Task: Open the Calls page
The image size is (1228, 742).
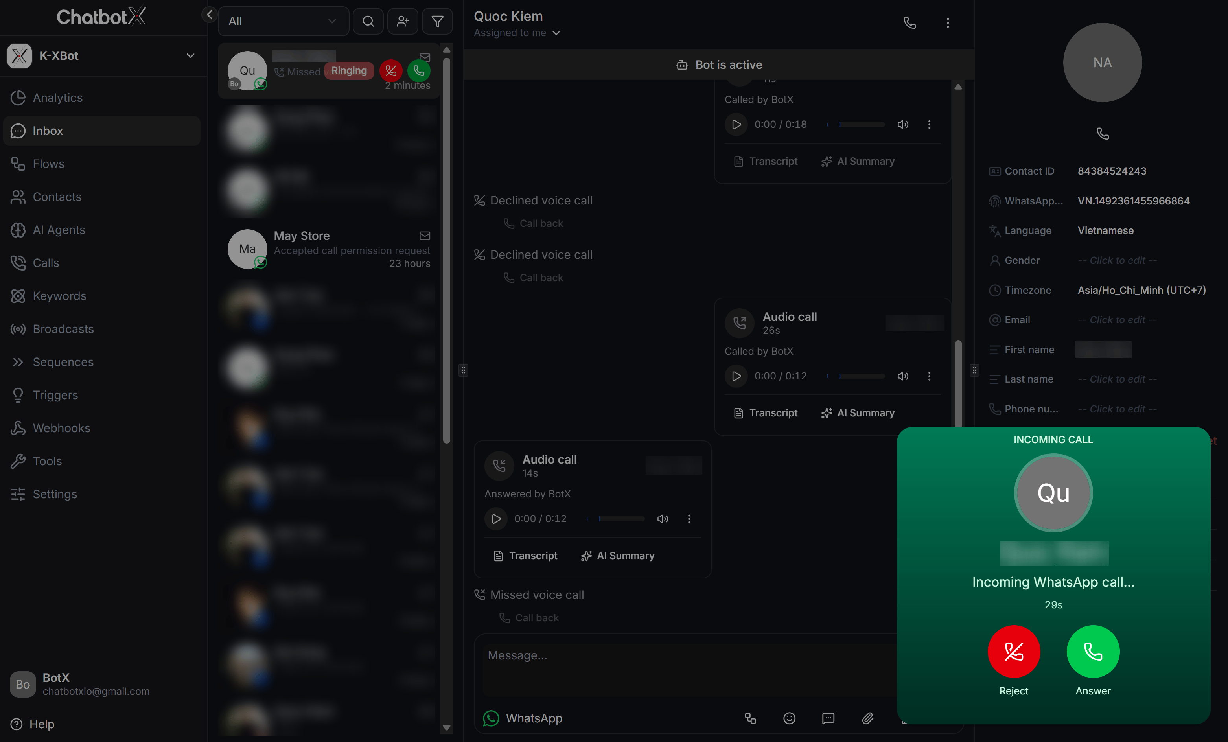Action: click(x=102, y=263)
